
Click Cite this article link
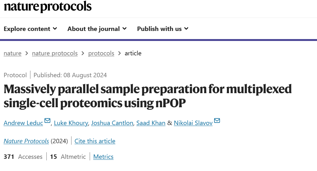click(x=95, y=141)
